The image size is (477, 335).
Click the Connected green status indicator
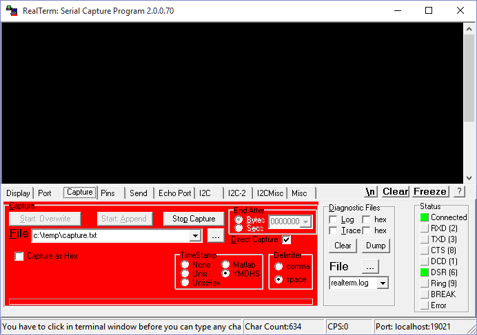425,217
